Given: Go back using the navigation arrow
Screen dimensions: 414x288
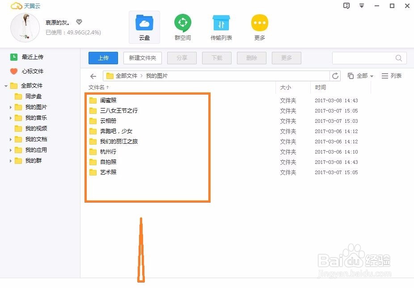Looking at the screenshot, I should (x=93, y=76).
